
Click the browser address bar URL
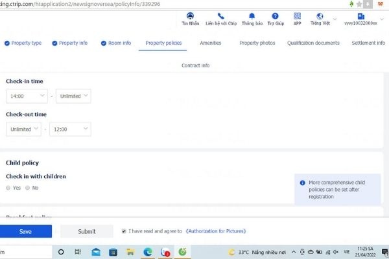[80, 4]
